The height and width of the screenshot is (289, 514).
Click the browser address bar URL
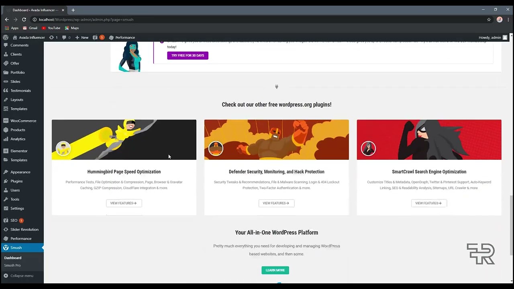pyautogui.click(x=86, y=19)
